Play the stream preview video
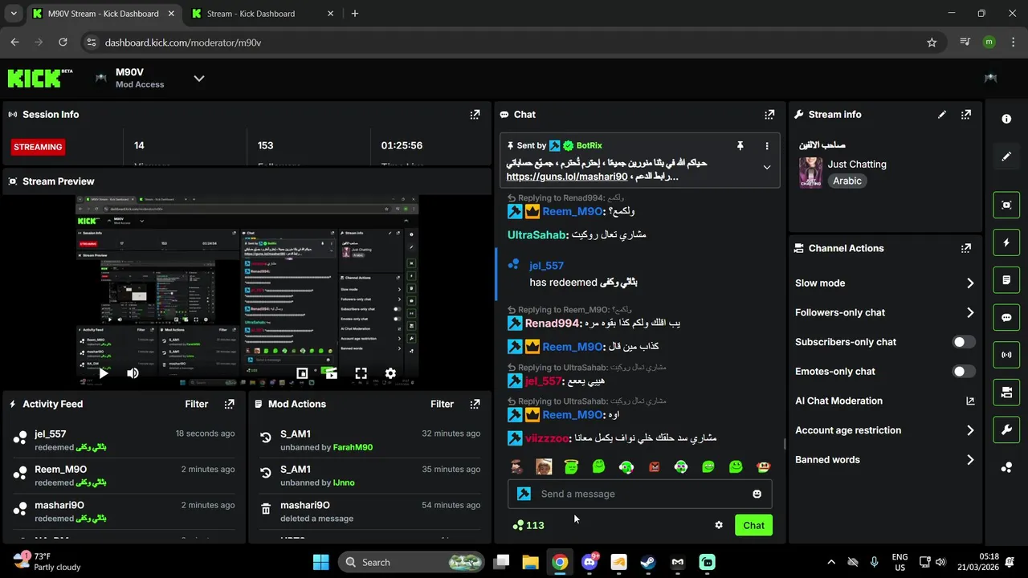 click(104, 373)
